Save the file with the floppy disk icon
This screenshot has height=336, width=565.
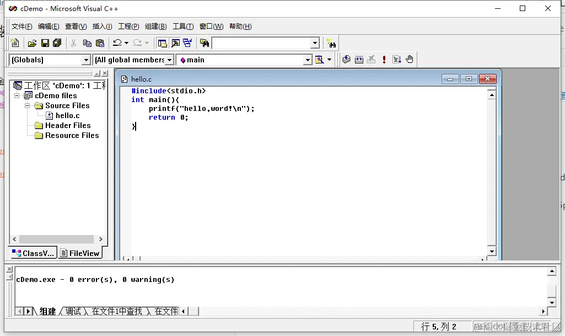coord(45,43)
